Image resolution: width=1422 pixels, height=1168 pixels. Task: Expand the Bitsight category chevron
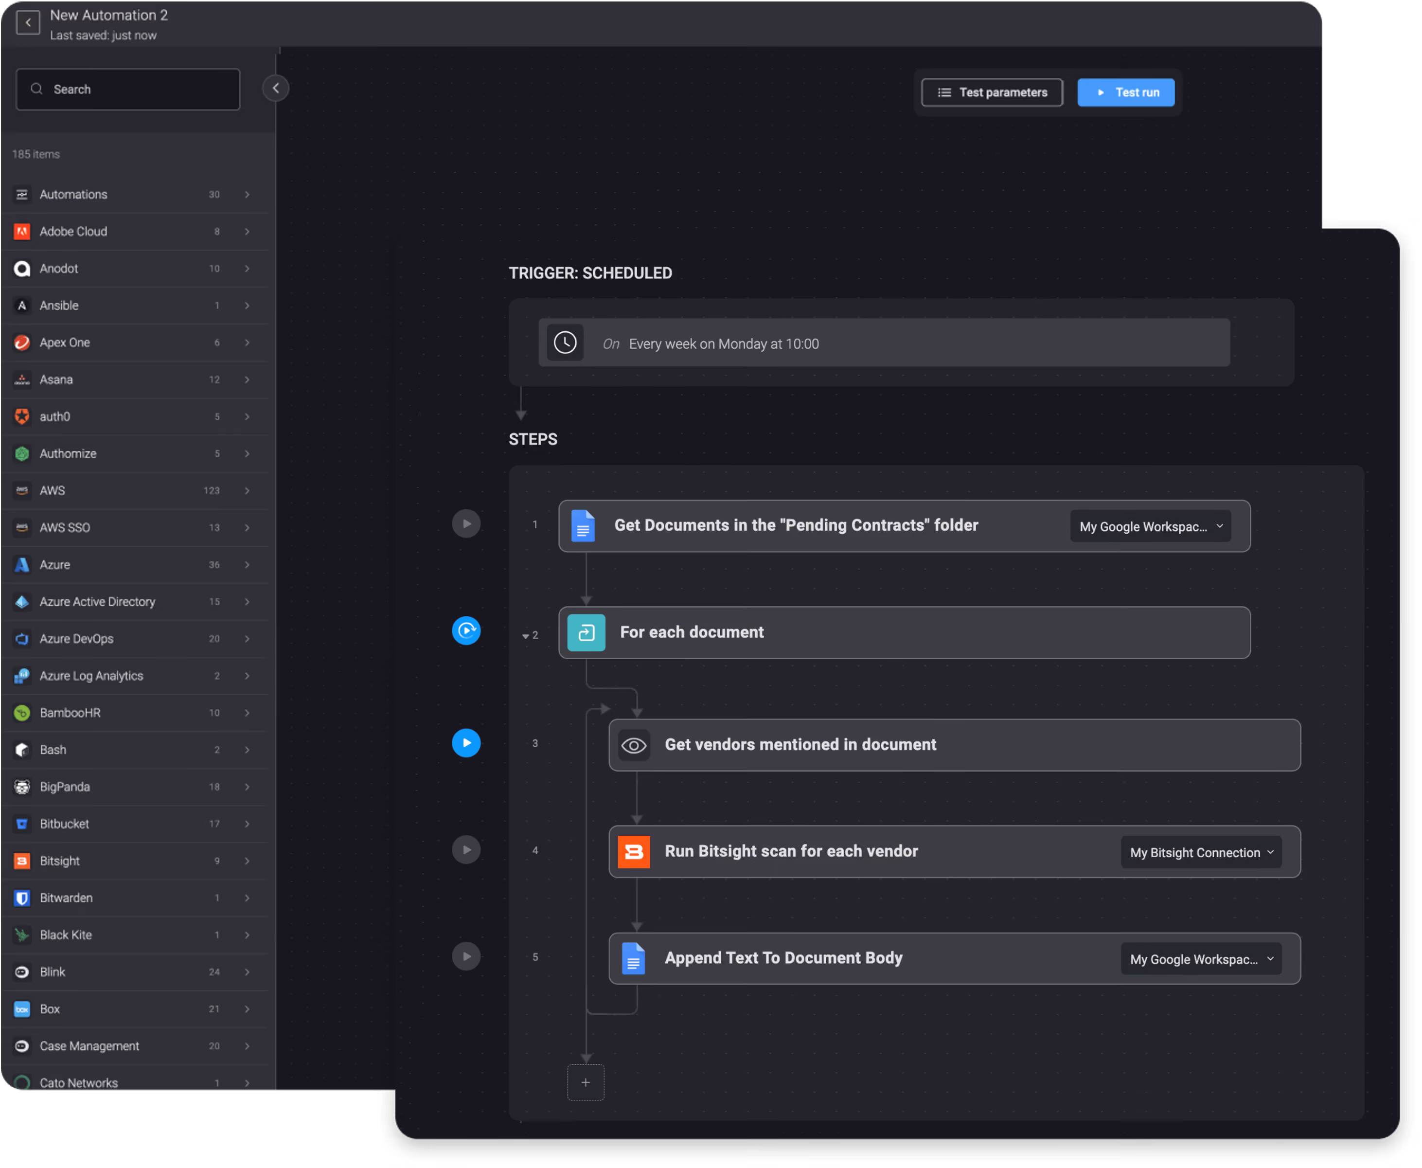(x=248, y=862)
